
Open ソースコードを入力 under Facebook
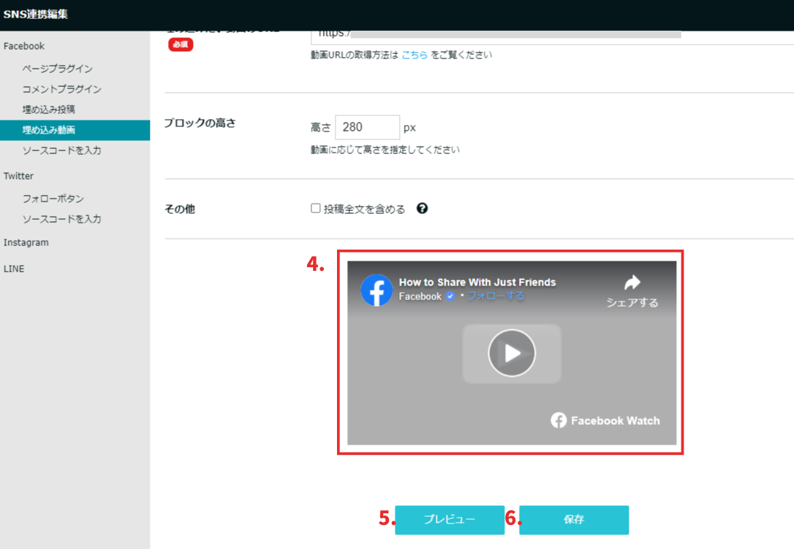coord(61,150)
